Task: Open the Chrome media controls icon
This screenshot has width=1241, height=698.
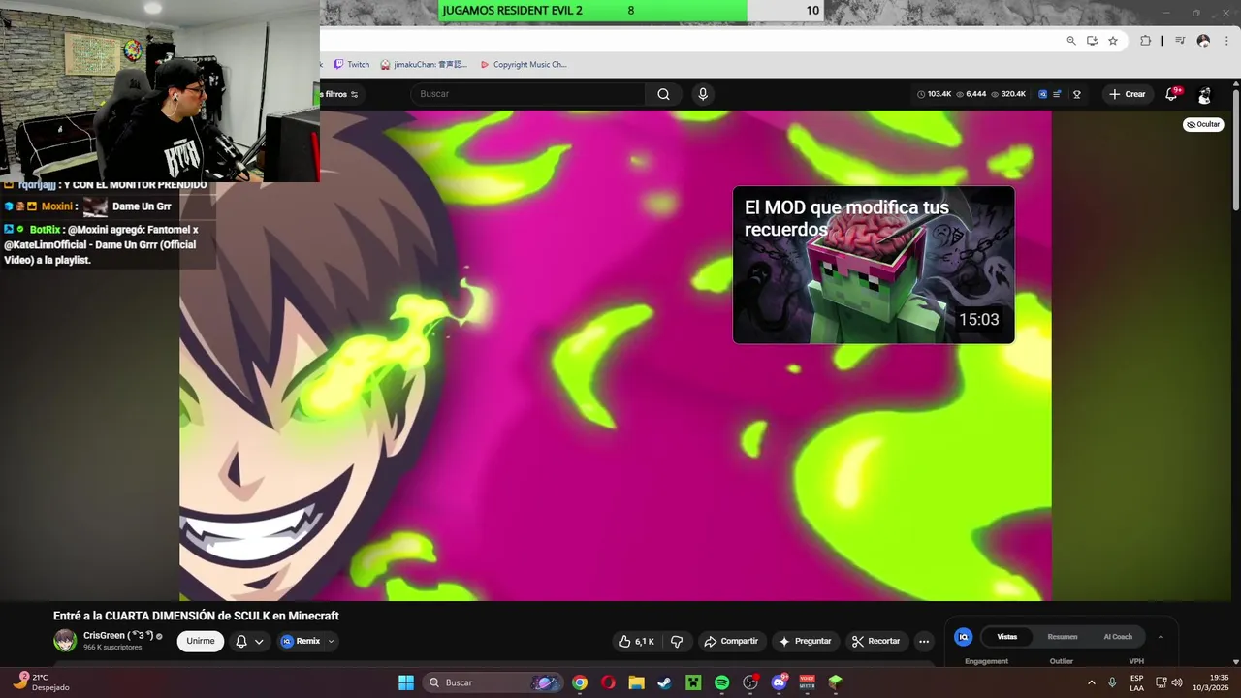Action: (1180, 41)
